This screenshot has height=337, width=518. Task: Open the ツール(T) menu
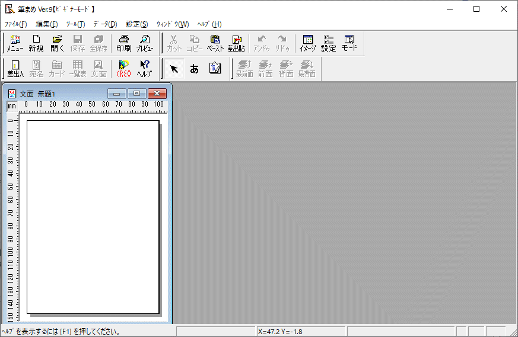point(75,24)
